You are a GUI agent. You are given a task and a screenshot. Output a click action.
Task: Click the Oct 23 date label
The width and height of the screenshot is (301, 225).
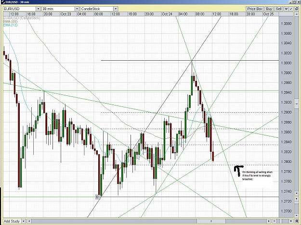coord(65,14)
